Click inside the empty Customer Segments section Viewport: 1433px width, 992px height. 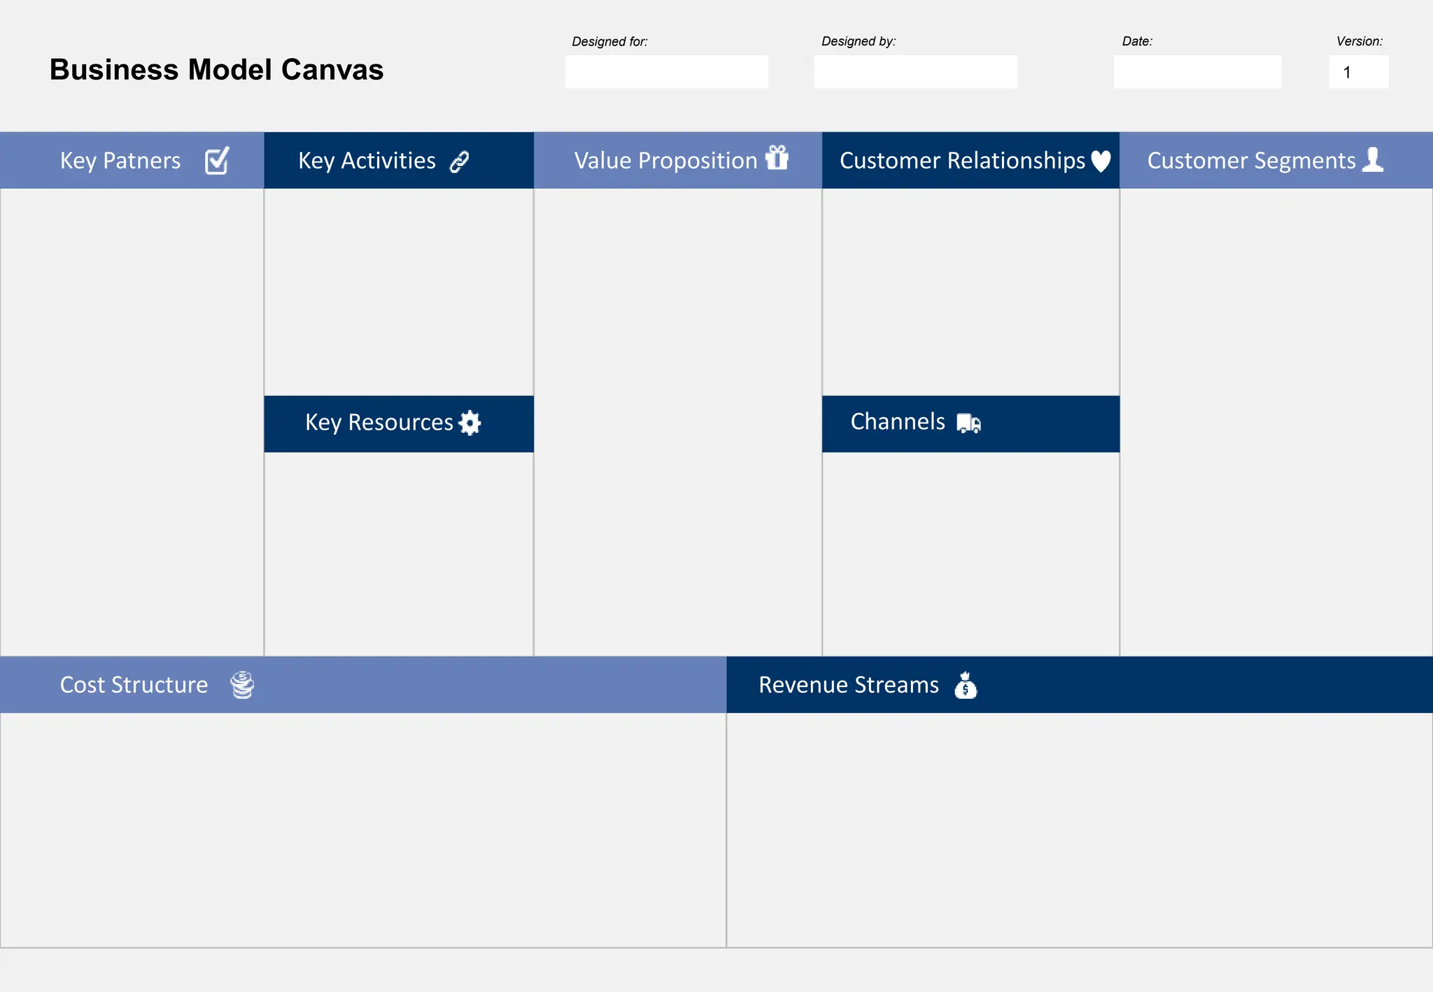tap(1276, 420)
